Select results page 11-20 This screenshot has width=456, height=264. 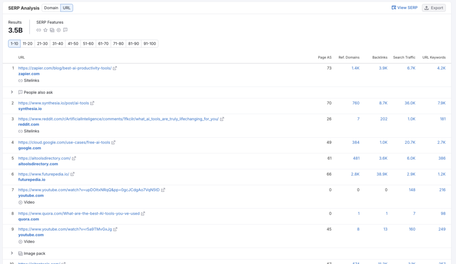28,44
